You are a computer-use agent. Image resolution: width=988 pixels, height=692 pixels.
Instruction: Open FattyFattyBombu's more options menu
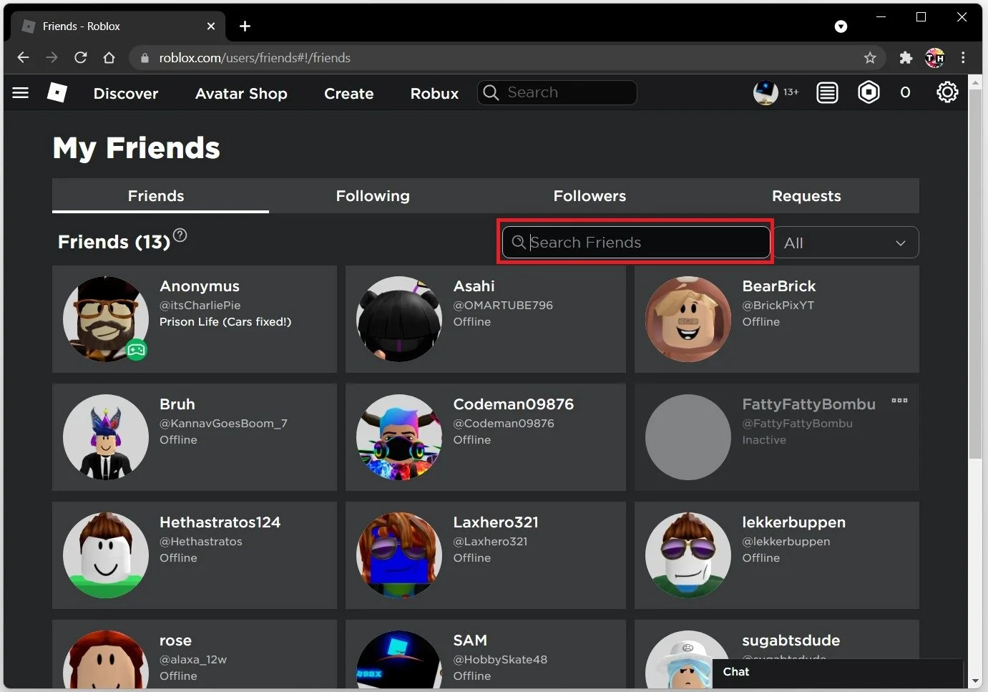[x=899, y=401]
